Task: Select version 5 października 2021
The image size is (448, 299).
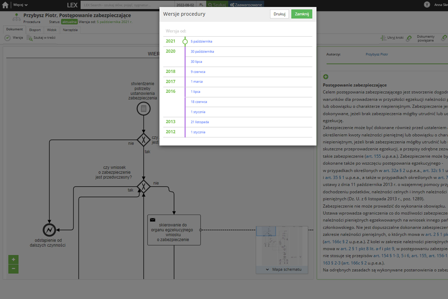Action: tap(201, 41)
